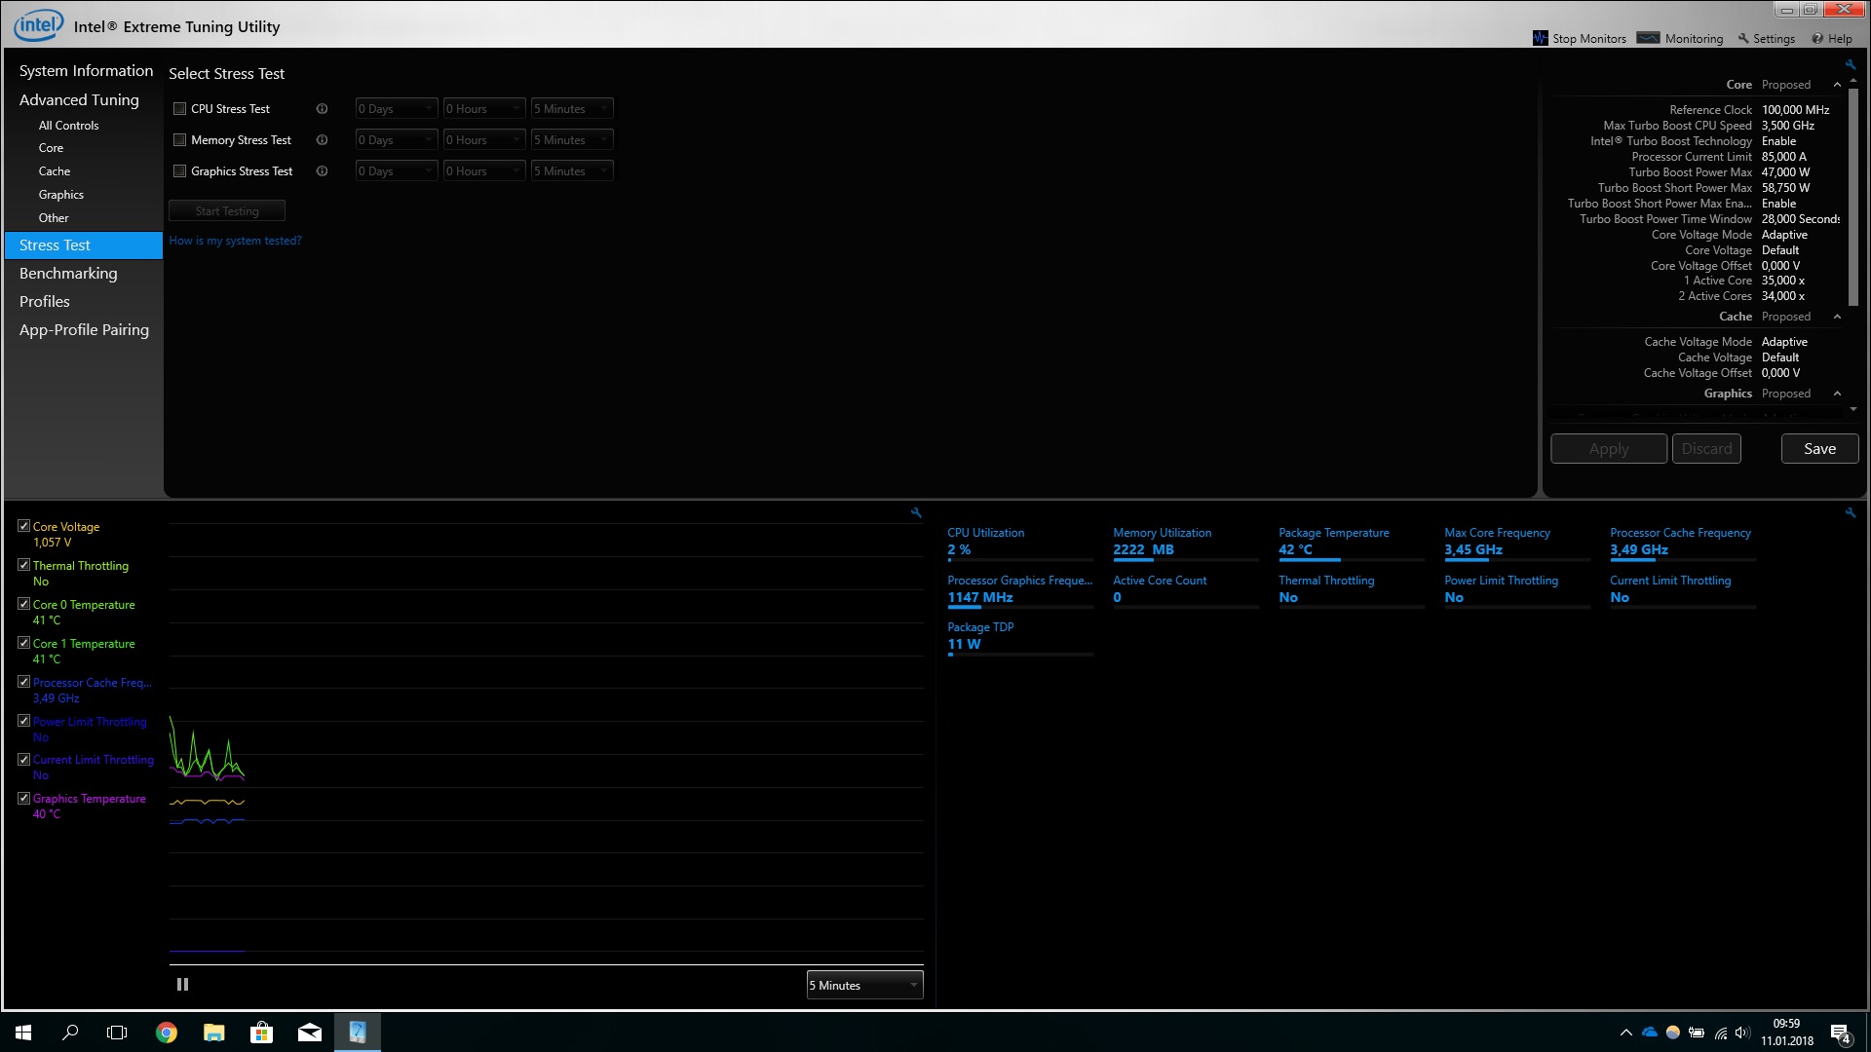1871x1052 pixels.
Task: Click the volume tray icon
Action: [1743, 1033]
